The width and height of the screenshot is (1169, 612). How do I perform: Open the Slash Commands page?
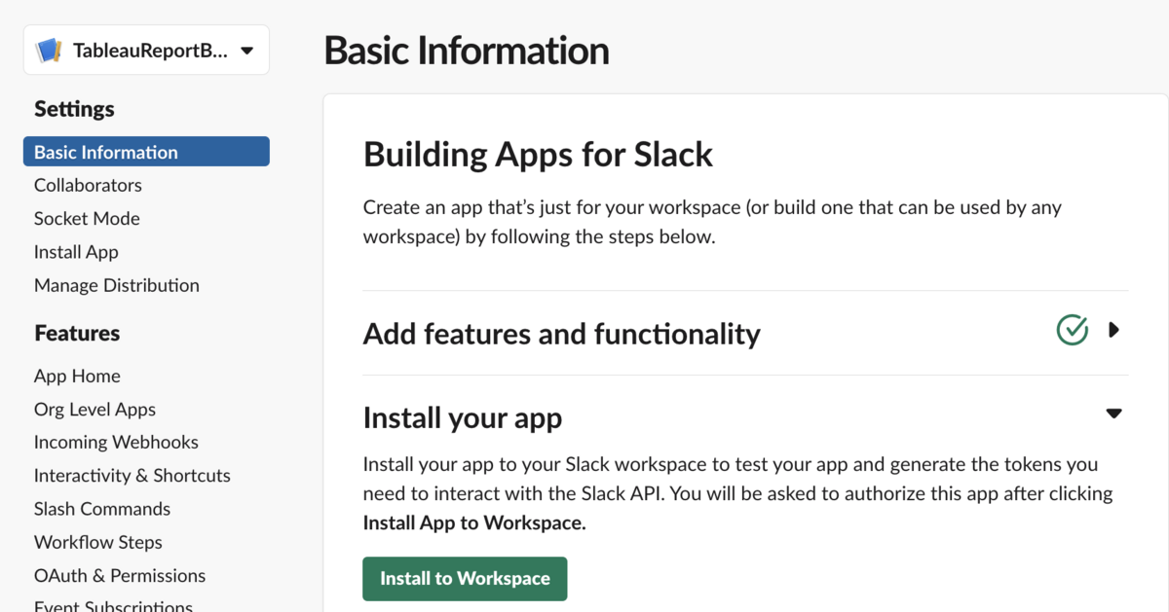102,509
